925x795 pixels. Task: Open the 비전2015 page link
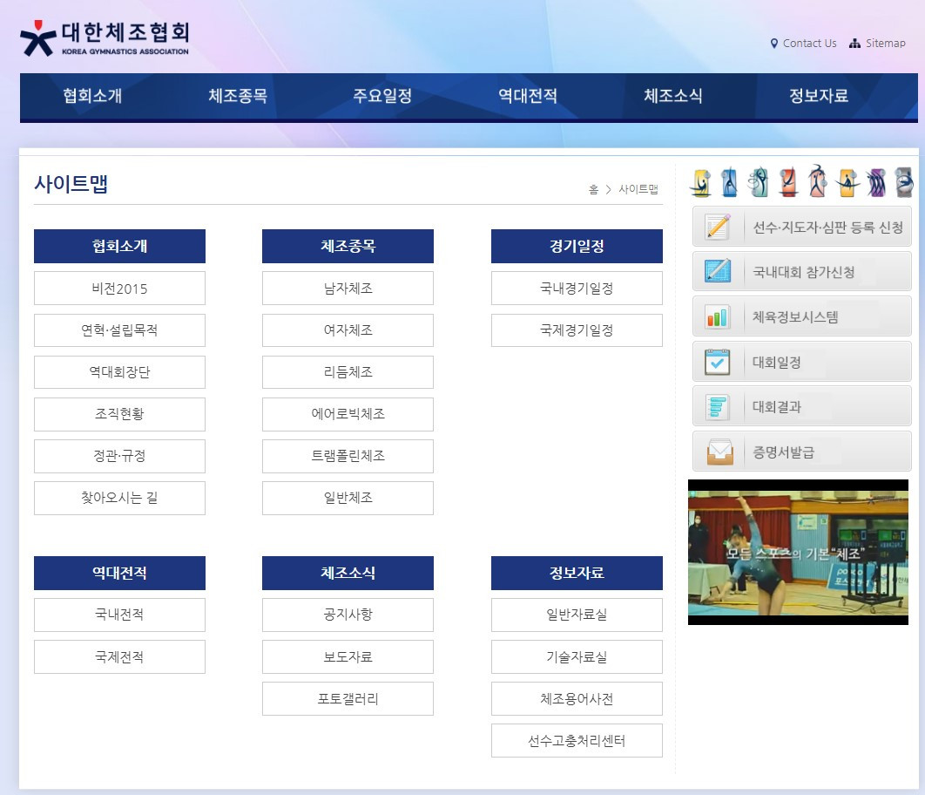tap(119, 288)
